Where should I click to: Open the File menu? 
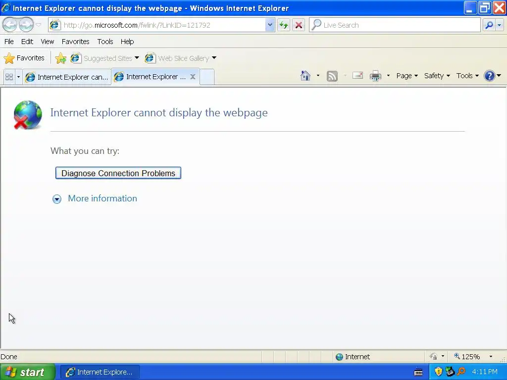pyautogui.click(x=9, y=42)
